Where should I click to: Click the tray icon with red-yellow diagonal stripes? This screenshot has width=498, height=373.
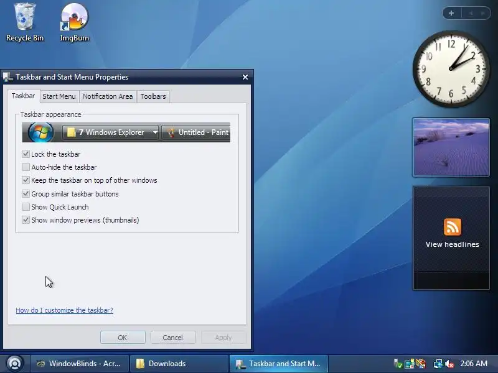click(421, 364)
